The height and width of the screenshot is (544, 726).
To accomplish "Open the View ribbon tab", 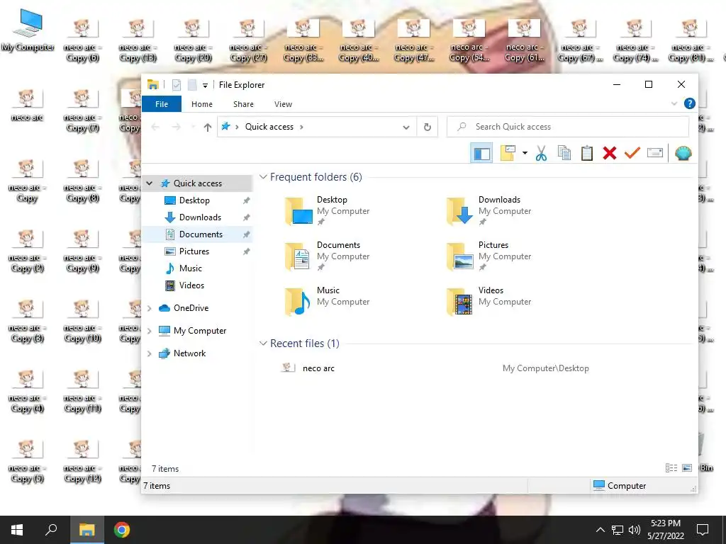I will [x=283, y=104].
